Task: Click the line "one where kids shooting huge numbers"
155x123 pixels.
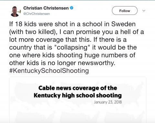Action: click(x=72, y=55)
